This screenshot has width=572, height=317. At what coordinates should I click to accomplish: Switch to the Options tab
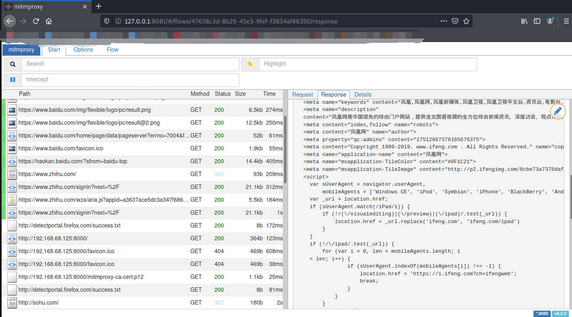pyautogui.click(x=83, y=50)
